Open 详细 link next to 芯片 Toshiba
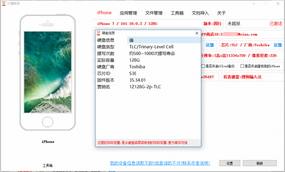The image size is (285, 172). point(277,45)
